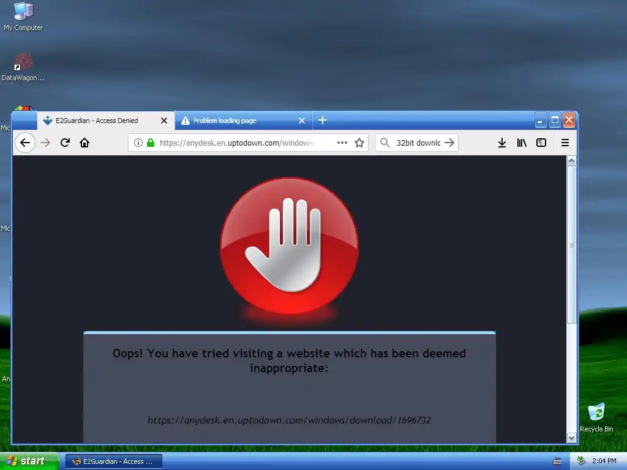Screen dimensions: 627x470
Task: Toggle the sidebar view
Action: (x=541, y=143)
